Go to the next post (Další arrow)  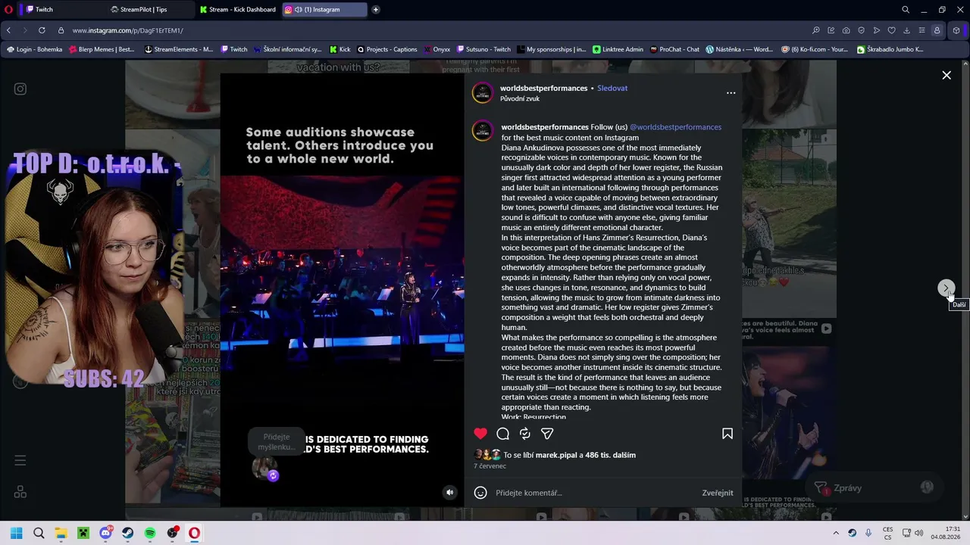[947, 288]
